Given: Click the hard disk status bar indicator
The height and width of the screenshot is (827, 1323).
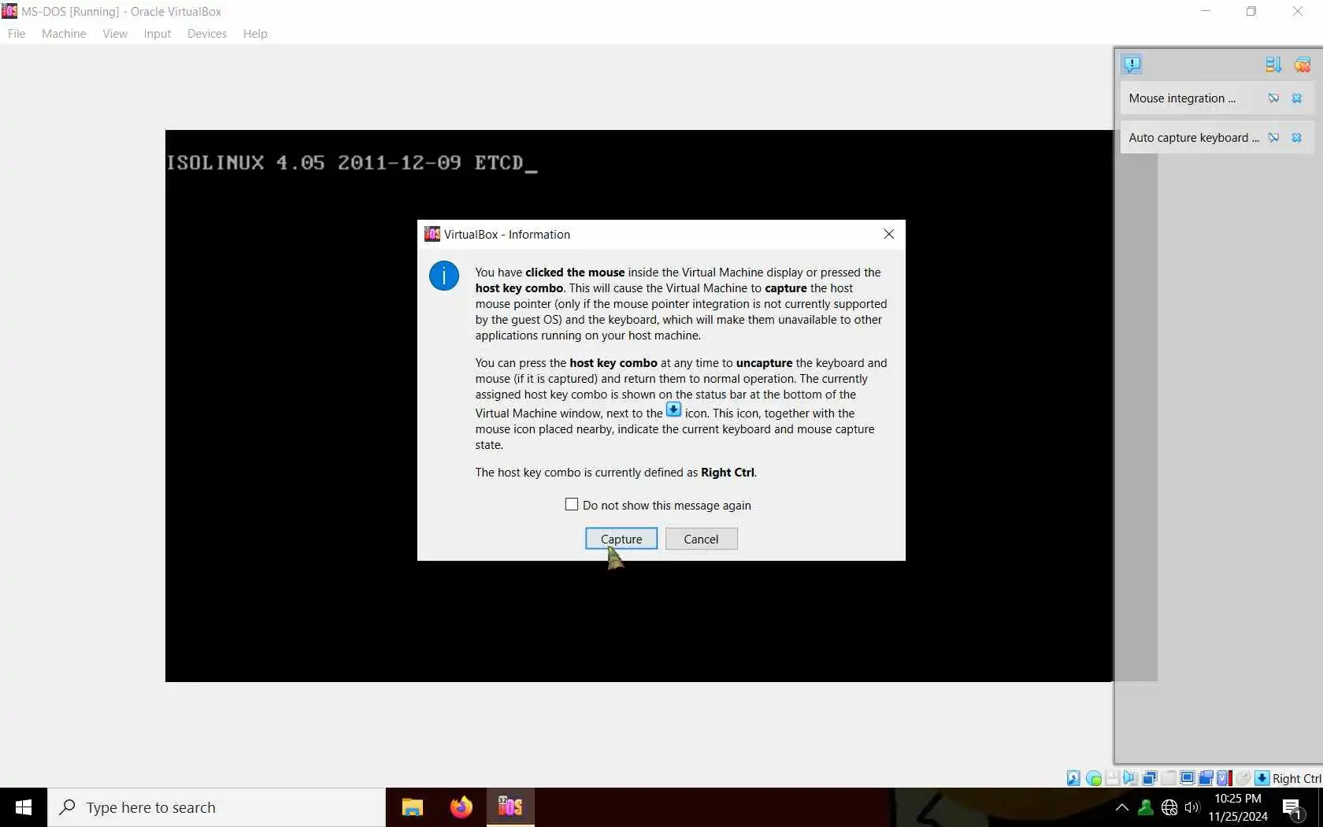Looking at the screenshot, I should point(1073,778).
